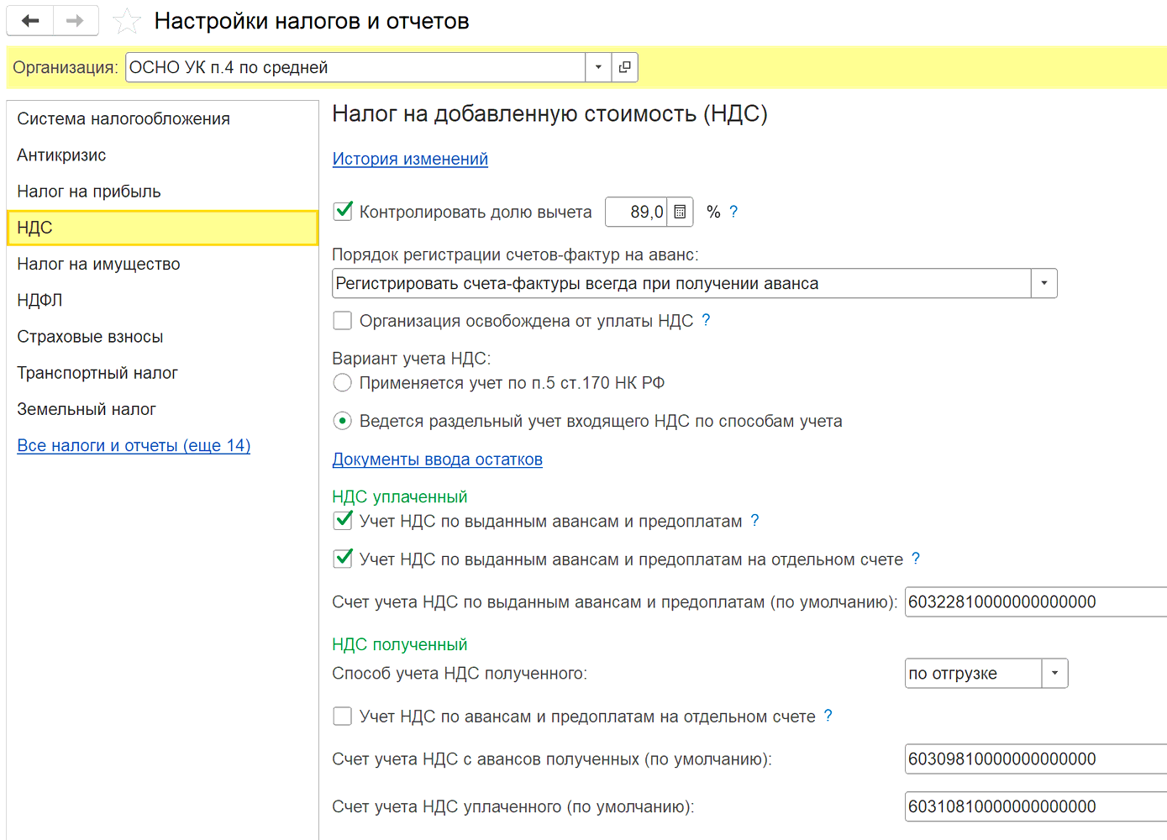Image resolution: width=1167 pixels, height=840 pixels.
Task: Edit the deduction share value 89,0
Action: [636, 212]
